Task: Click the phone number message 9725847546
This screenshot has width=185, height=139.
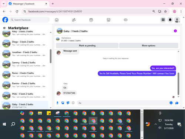Action: click(69, 93)
